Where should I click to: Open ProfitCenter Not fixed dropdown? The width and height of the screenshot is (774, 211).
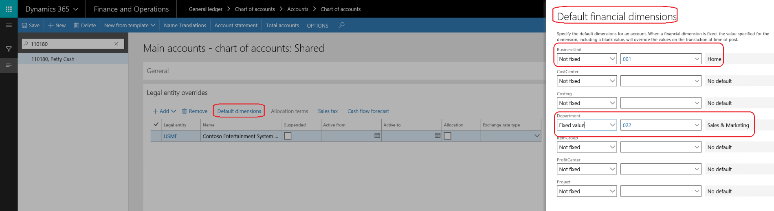587,169
